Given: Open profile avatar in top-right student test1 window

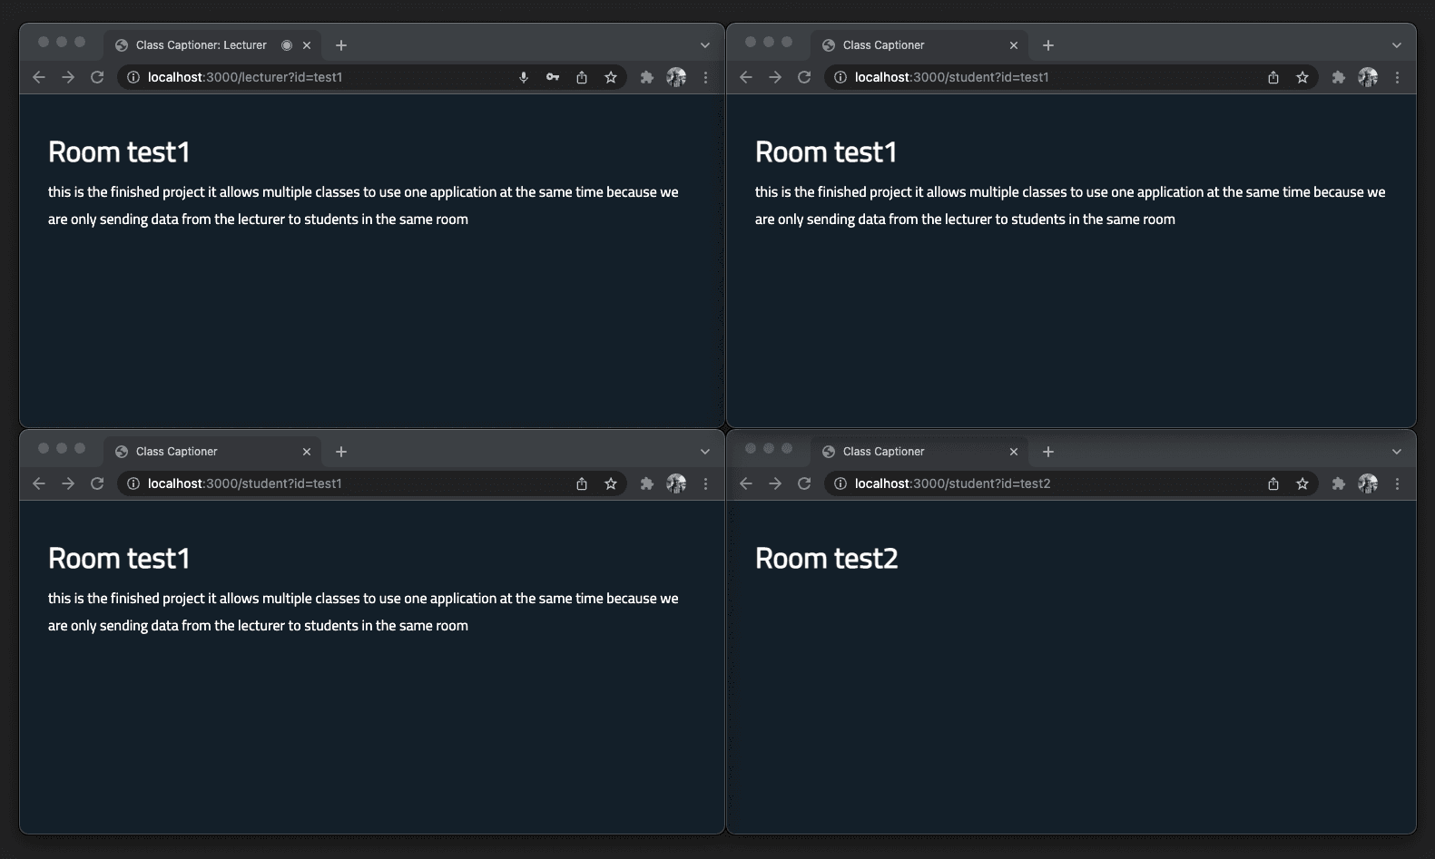Looking at the screenshot, I should click(1368, 77).
